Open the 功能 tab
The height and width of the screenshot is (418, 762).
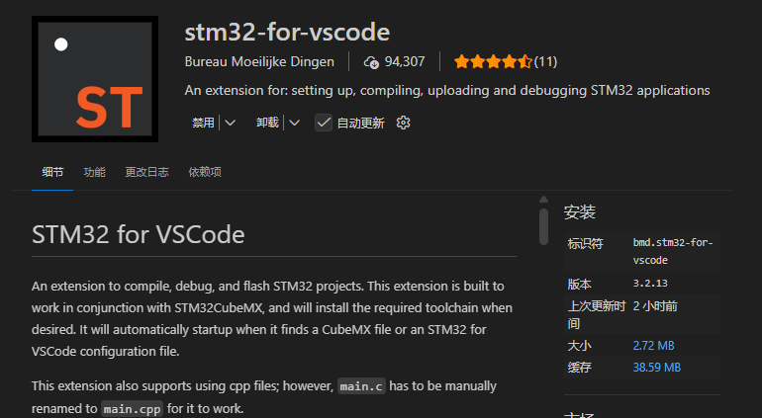[95, 172]
